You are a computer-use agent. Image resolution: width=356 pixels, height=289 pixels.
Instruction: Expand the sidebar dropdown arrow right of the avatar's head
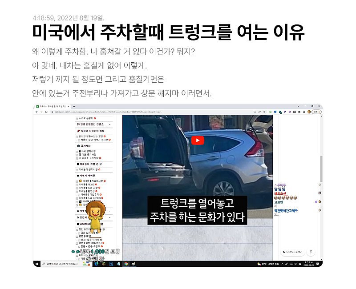click(x=110, y=211)
